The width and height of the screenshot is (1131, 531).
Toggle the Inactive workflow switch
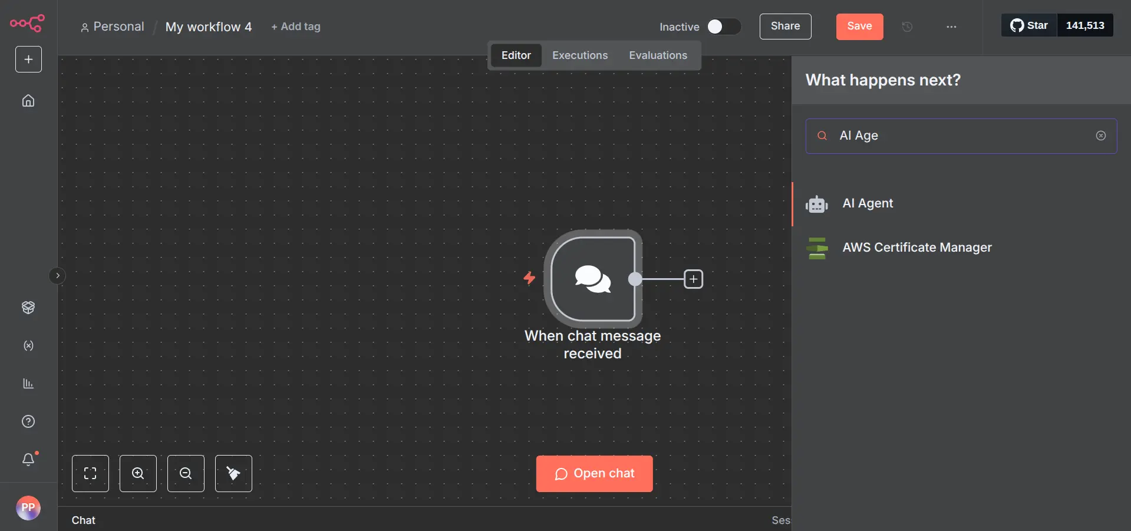(x=723, y=27)
